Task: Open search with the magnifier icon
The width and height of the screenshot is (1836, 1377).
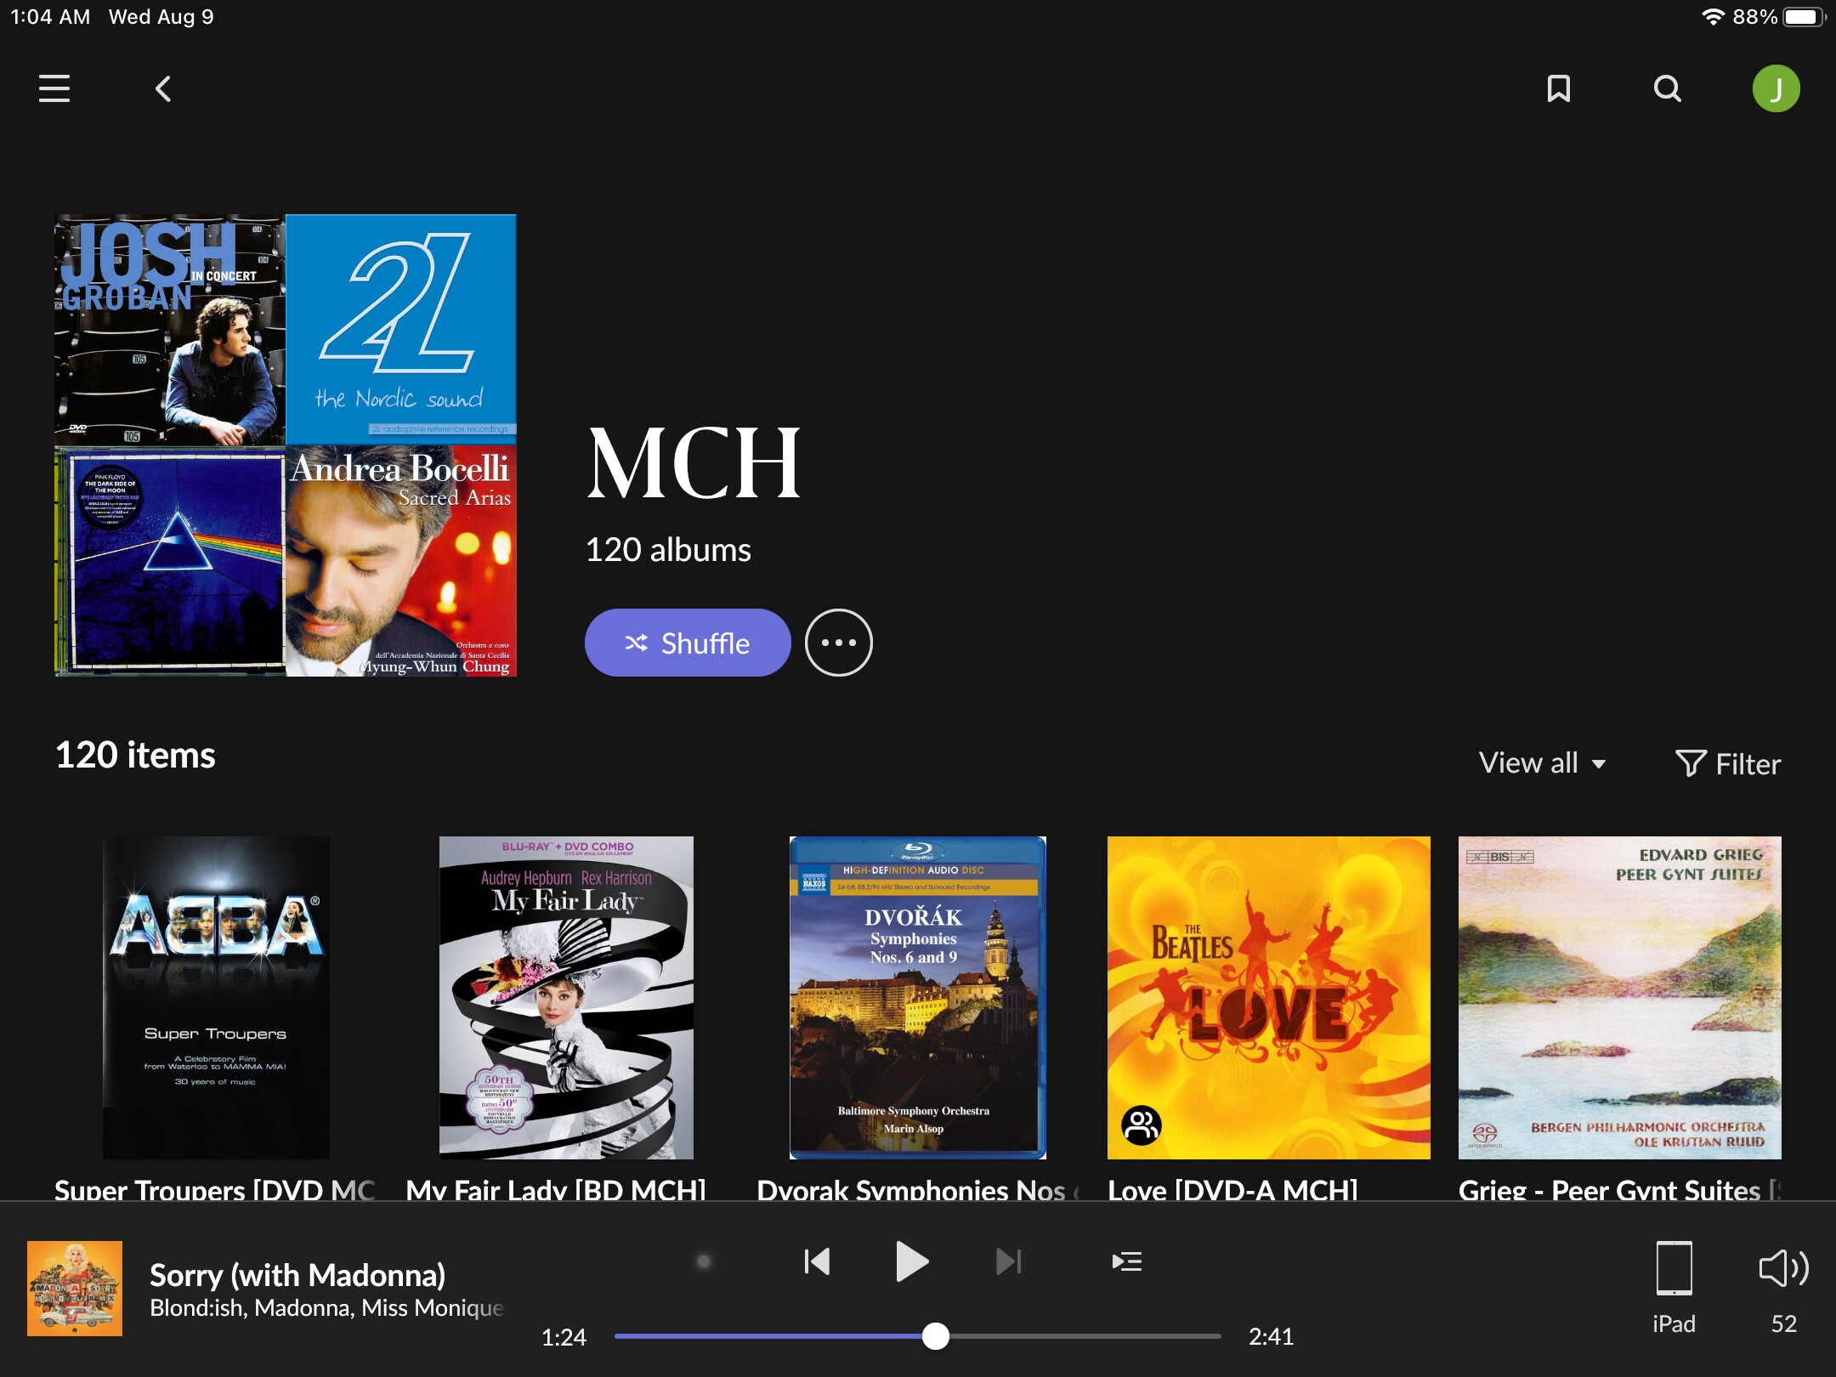Action: tap(1667, 88)
